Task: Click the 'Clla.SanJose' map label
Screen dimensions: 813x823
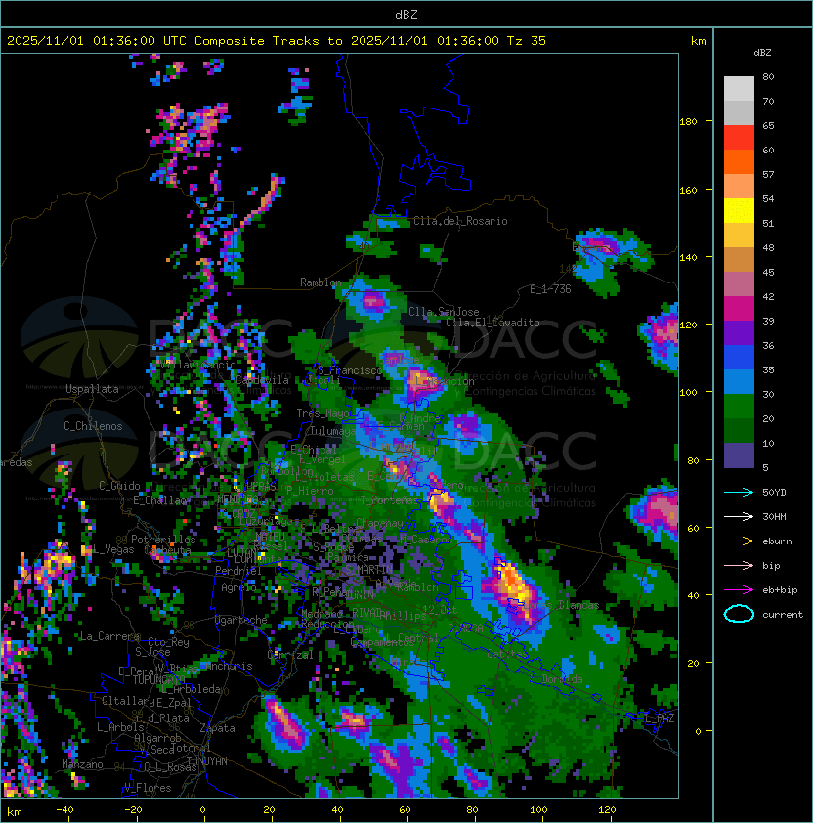Action: [x=444, y=312]
